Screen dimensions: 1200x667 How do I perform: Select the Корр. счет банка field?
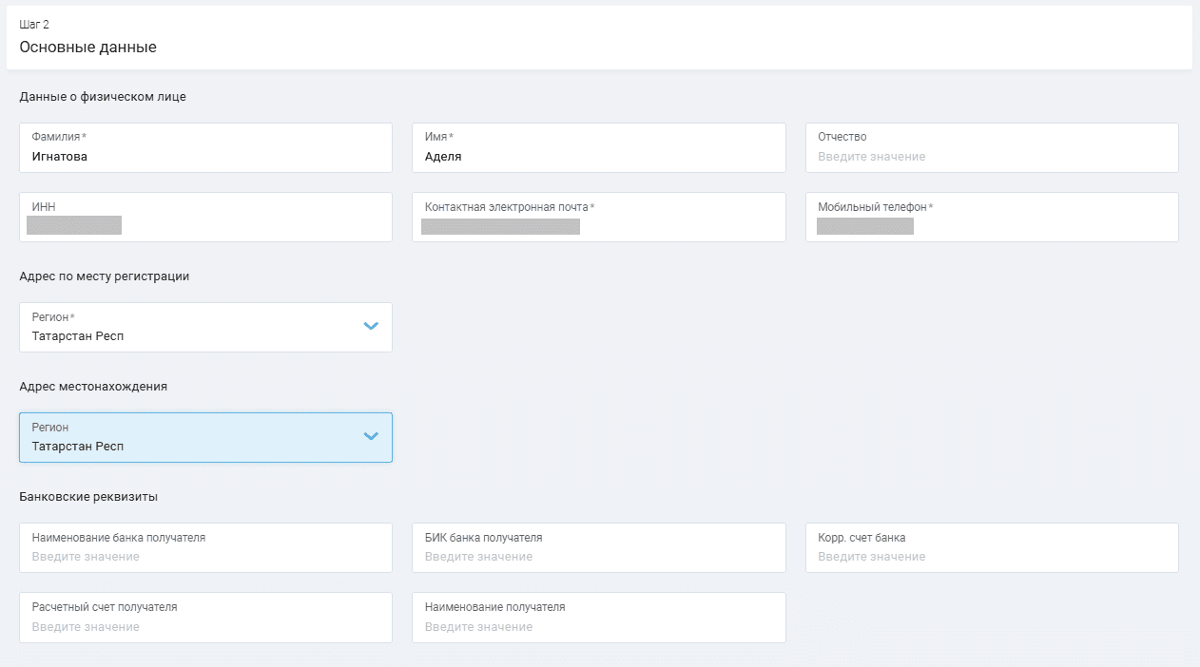coord(992,547)
